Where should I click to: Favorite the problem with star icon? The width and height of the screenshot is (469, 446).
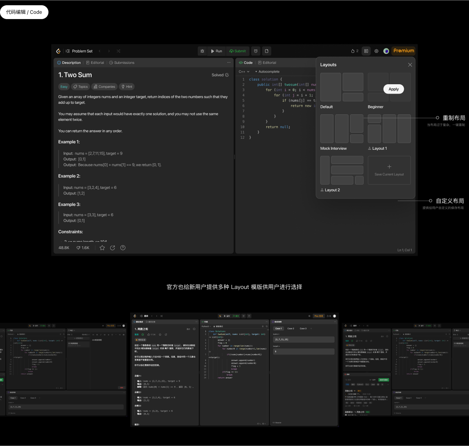coord(102,248)
